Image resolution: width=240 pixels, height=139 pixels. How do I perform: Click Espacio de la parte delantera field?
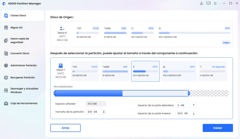[186, 105]
